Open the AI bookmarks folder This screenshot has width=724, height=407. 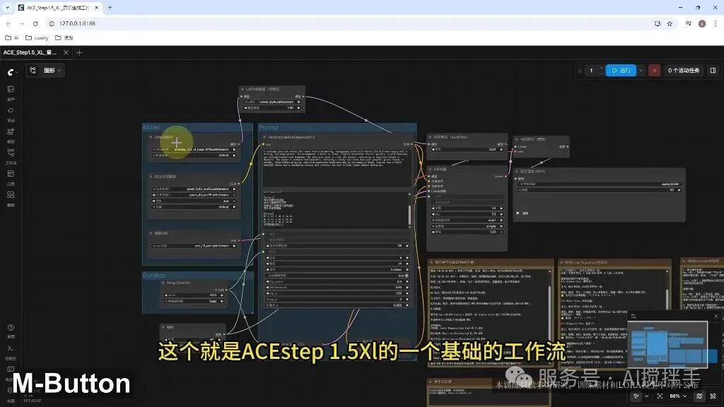[x=12, y=38]
